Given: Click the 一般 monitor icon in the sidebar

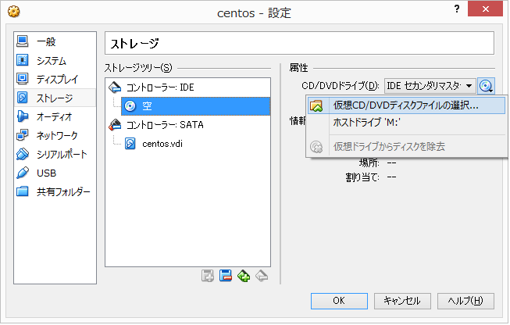Looking at the screenshot, I should click(x=23, y=41).
